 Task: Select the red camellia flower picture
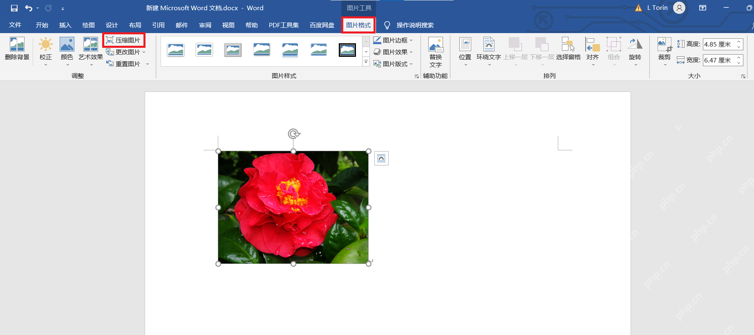tap(293, 208)
